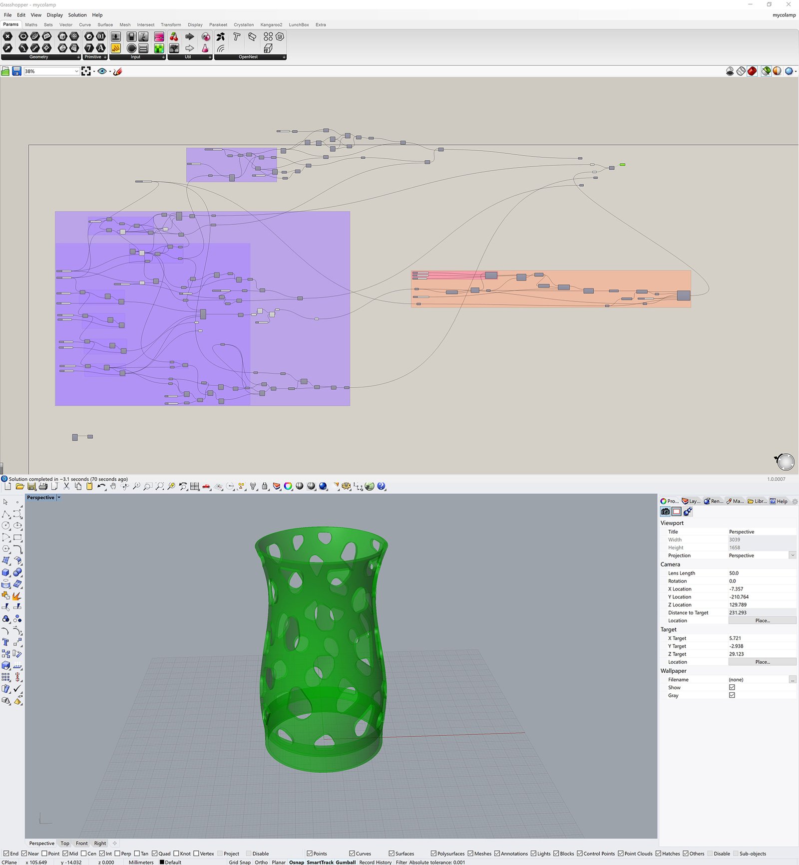The width and height of the screenshot is (799, 865).
Task: Click the canvas compass navigation widget
Action: [785, 462]
